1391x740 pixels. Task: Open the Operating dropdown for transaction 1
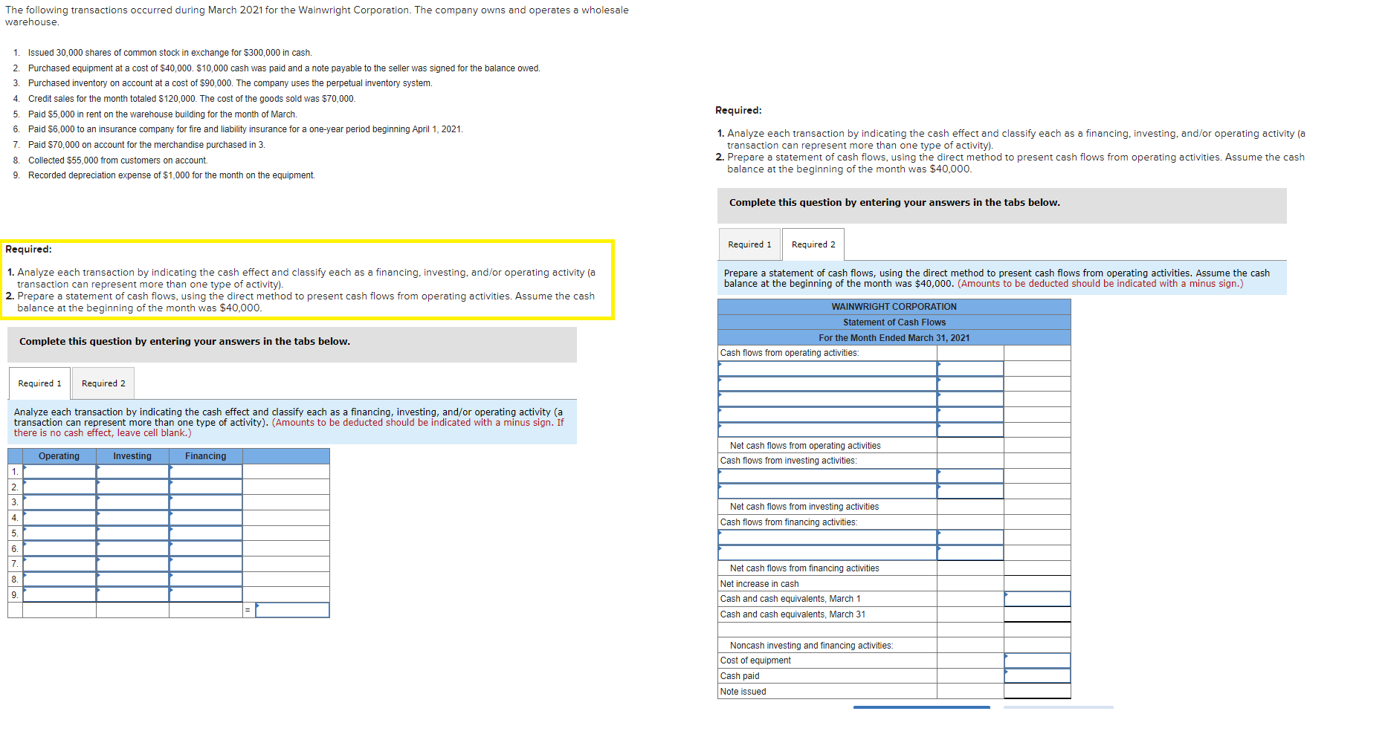(59, 471)
